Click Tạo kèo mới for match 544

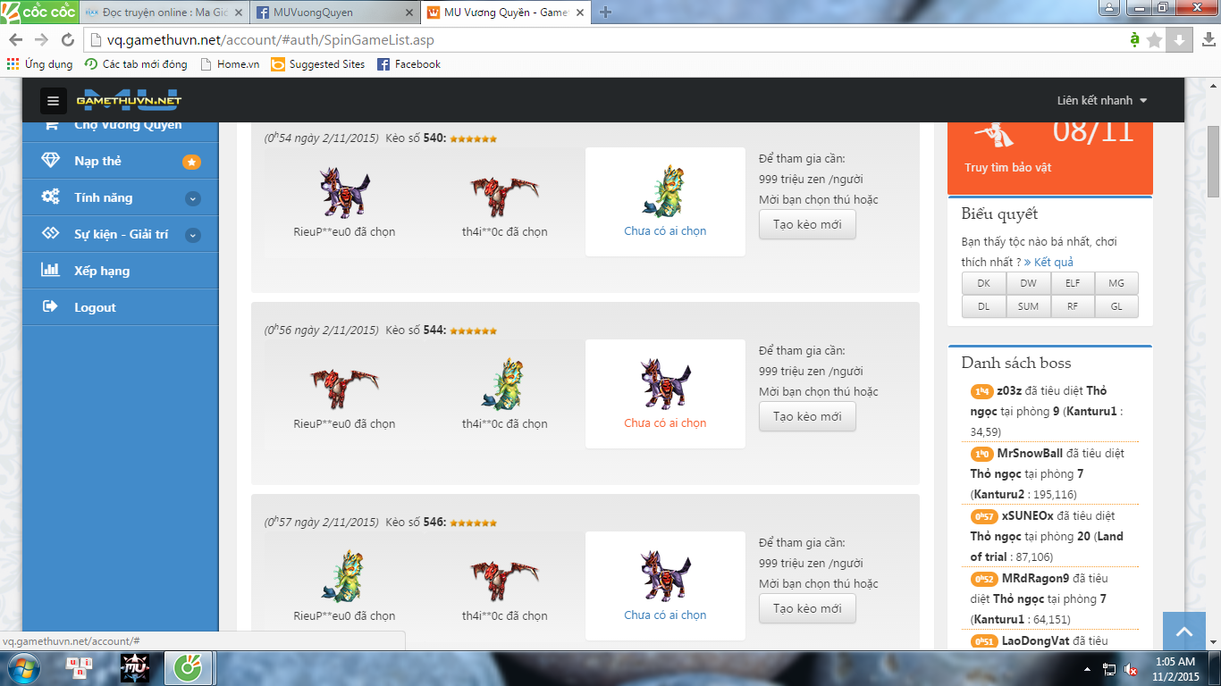point(807,416)
